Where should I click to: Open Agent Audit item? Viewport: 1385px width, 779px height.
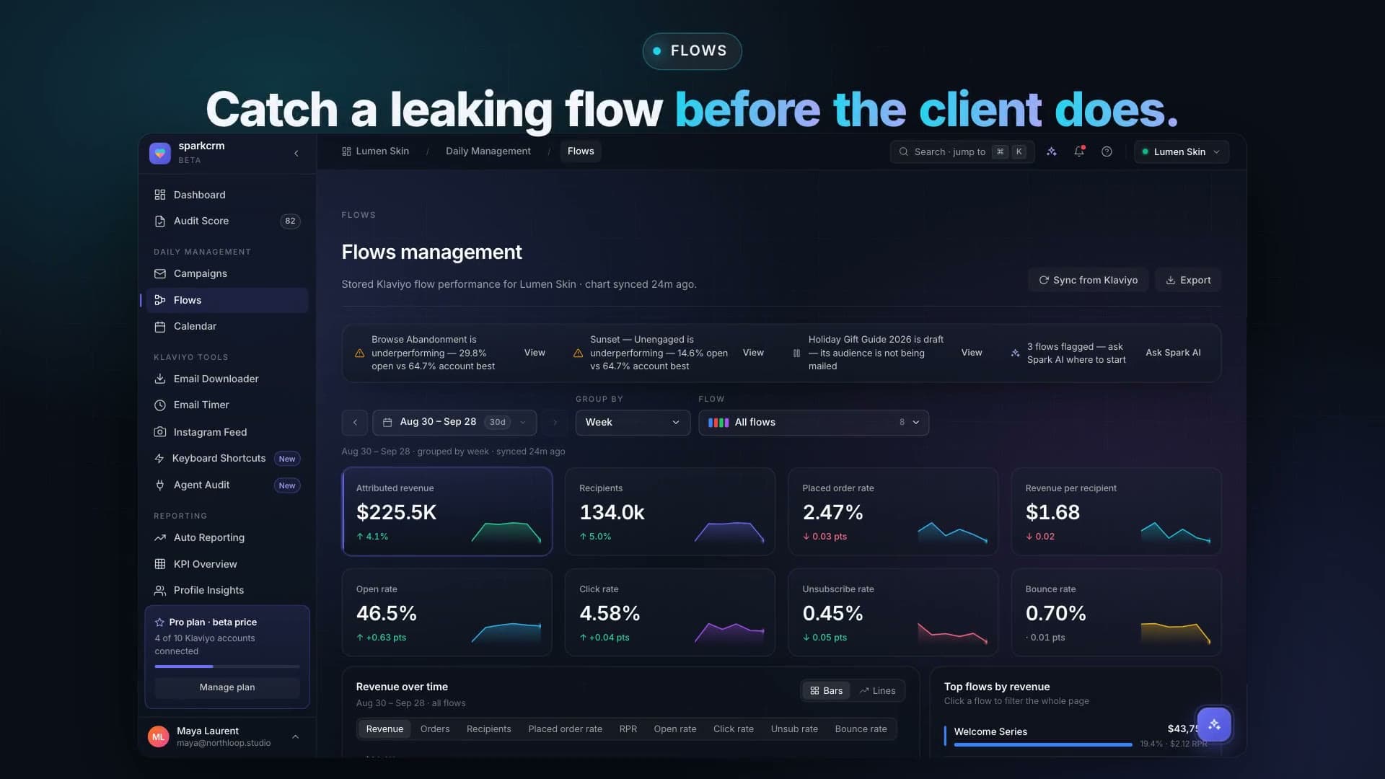point(227,485)
